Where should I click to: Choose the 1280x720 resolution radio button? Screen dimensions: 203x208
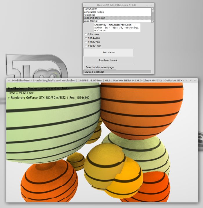click(x=86, y=42)
